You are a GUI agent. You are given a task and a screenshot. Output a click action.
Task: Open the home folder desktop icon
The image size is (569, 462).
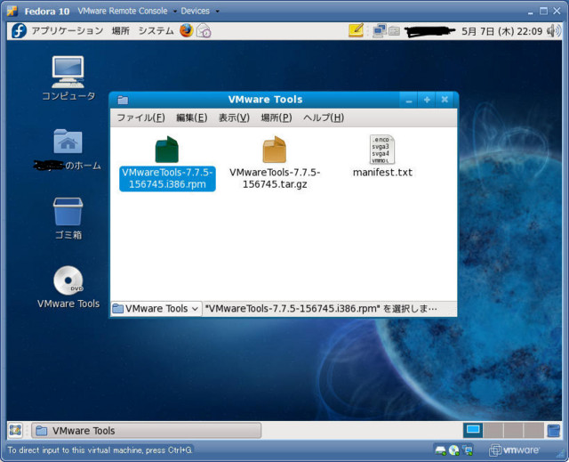pyautogui.click(x=68, y=142)
